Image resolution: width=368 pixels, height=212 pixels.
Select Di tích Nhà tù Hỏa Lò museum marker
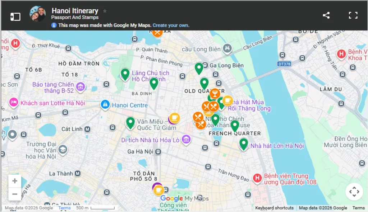pos(187,140)
